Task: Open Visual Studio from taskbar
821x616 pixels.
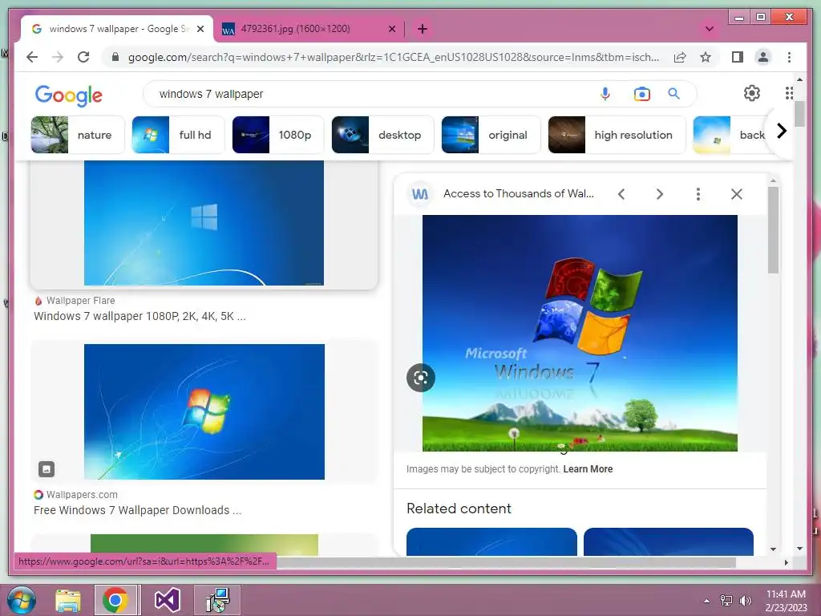Action: coord(168,600)
